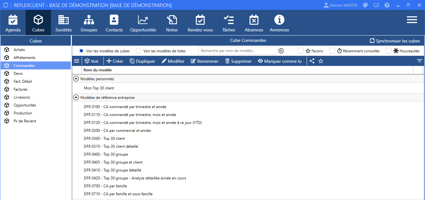Open the Contacts module
The width and height of the screenshot is (425, 200).
click(x=114, y=23)
